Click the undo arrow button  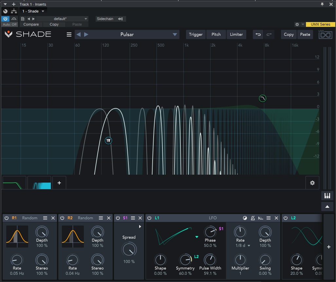(x=258, y=34)
